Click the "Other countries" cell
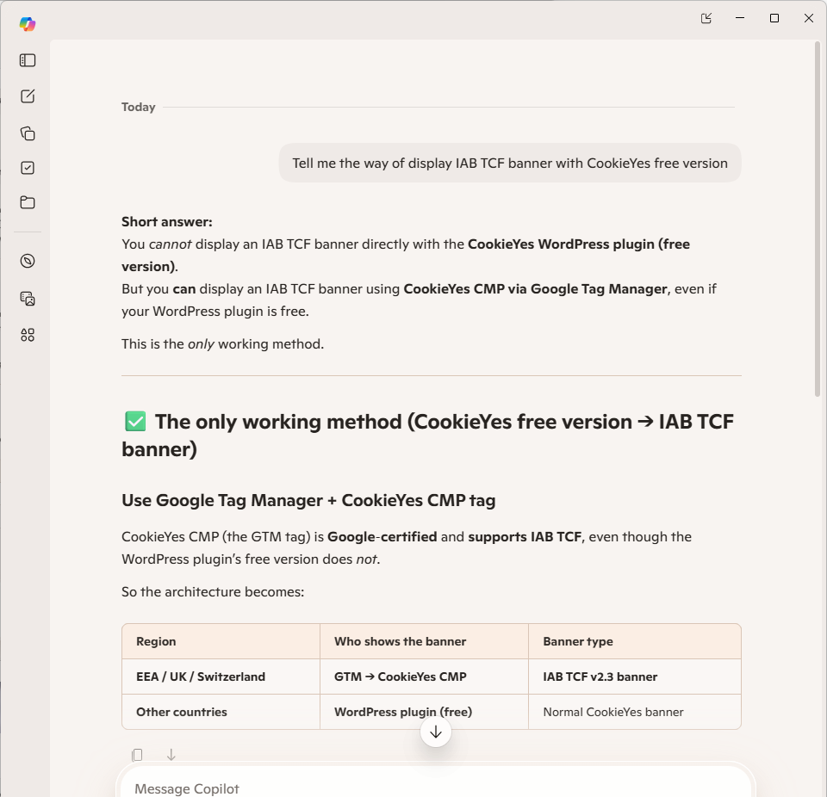The width and height of the screenshot is (827, 797). click(221, 712)
